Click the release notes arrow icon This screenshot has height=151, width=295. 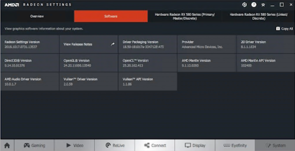[x=113, y=44]
